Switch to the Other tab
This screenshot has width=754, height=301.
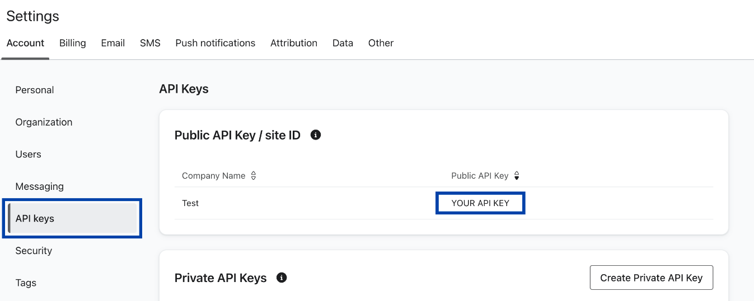[381, 43]
